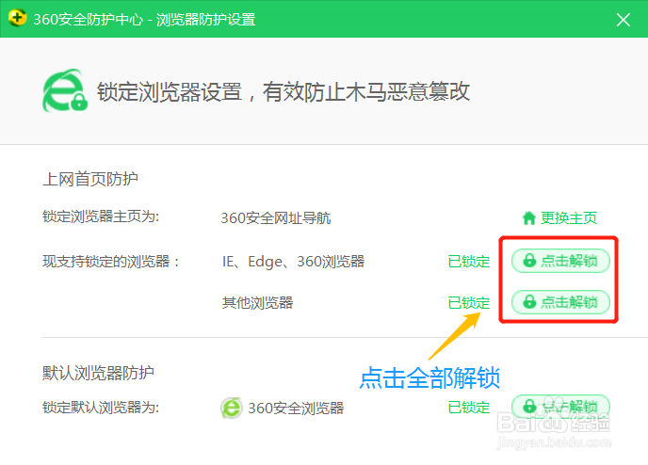The height and width of the screenshot is (465, 648).
Task: Click the 已锁定 status for 其他浏览器
Action: pyautogui.click(x=469, y=303)
